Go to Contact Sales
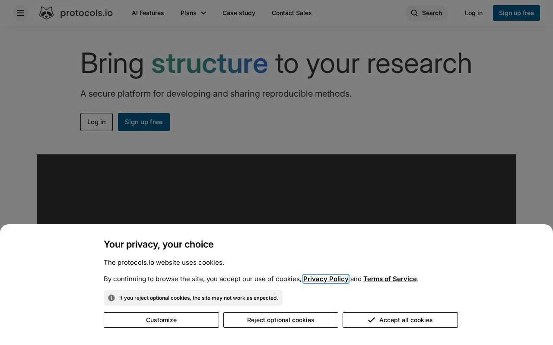This screenshot has width=553, height=345. [x=292, y=13]
